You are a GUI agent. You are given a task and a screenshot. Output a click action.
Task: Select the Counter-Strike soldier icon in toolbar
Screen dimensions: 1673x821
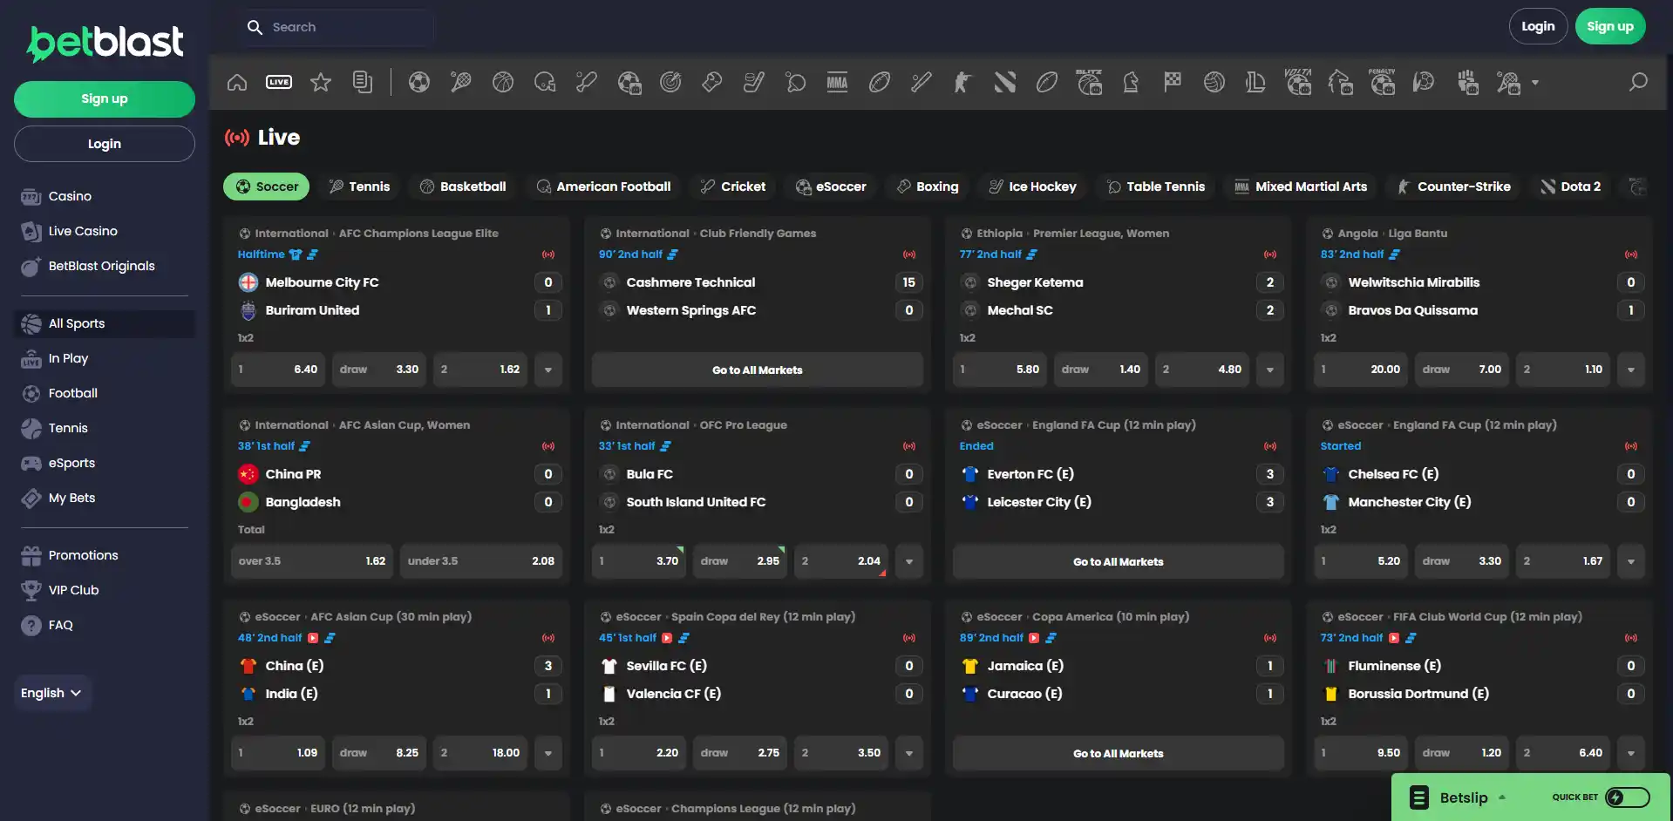pyautogui.click(x=963, y=82)
